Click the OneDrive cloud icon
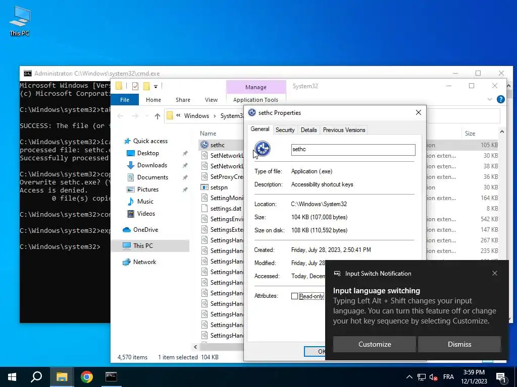This screenshot has height=387, width=517. click(127, 230)
